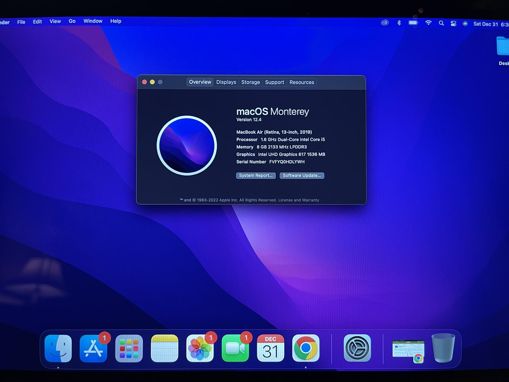509x382 pixels.
Task: Check the battery status icon
Action: [x=413, y=23]
